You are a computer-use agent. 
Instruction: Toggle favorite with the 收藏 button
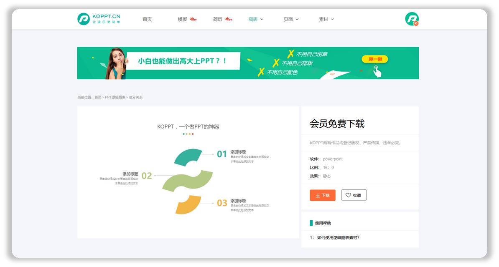(x=354, y=195)
